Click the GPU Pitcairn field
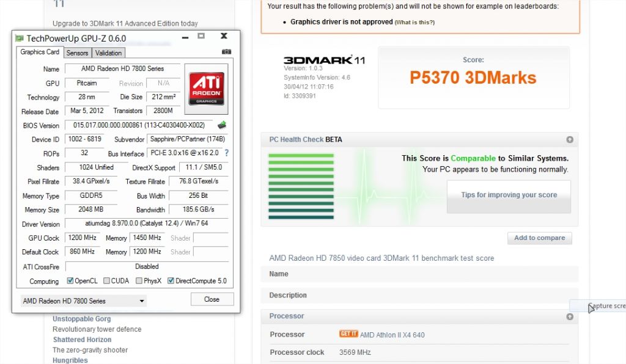The height and width of the screenshot is (364, 626). [x=87, y=83]
